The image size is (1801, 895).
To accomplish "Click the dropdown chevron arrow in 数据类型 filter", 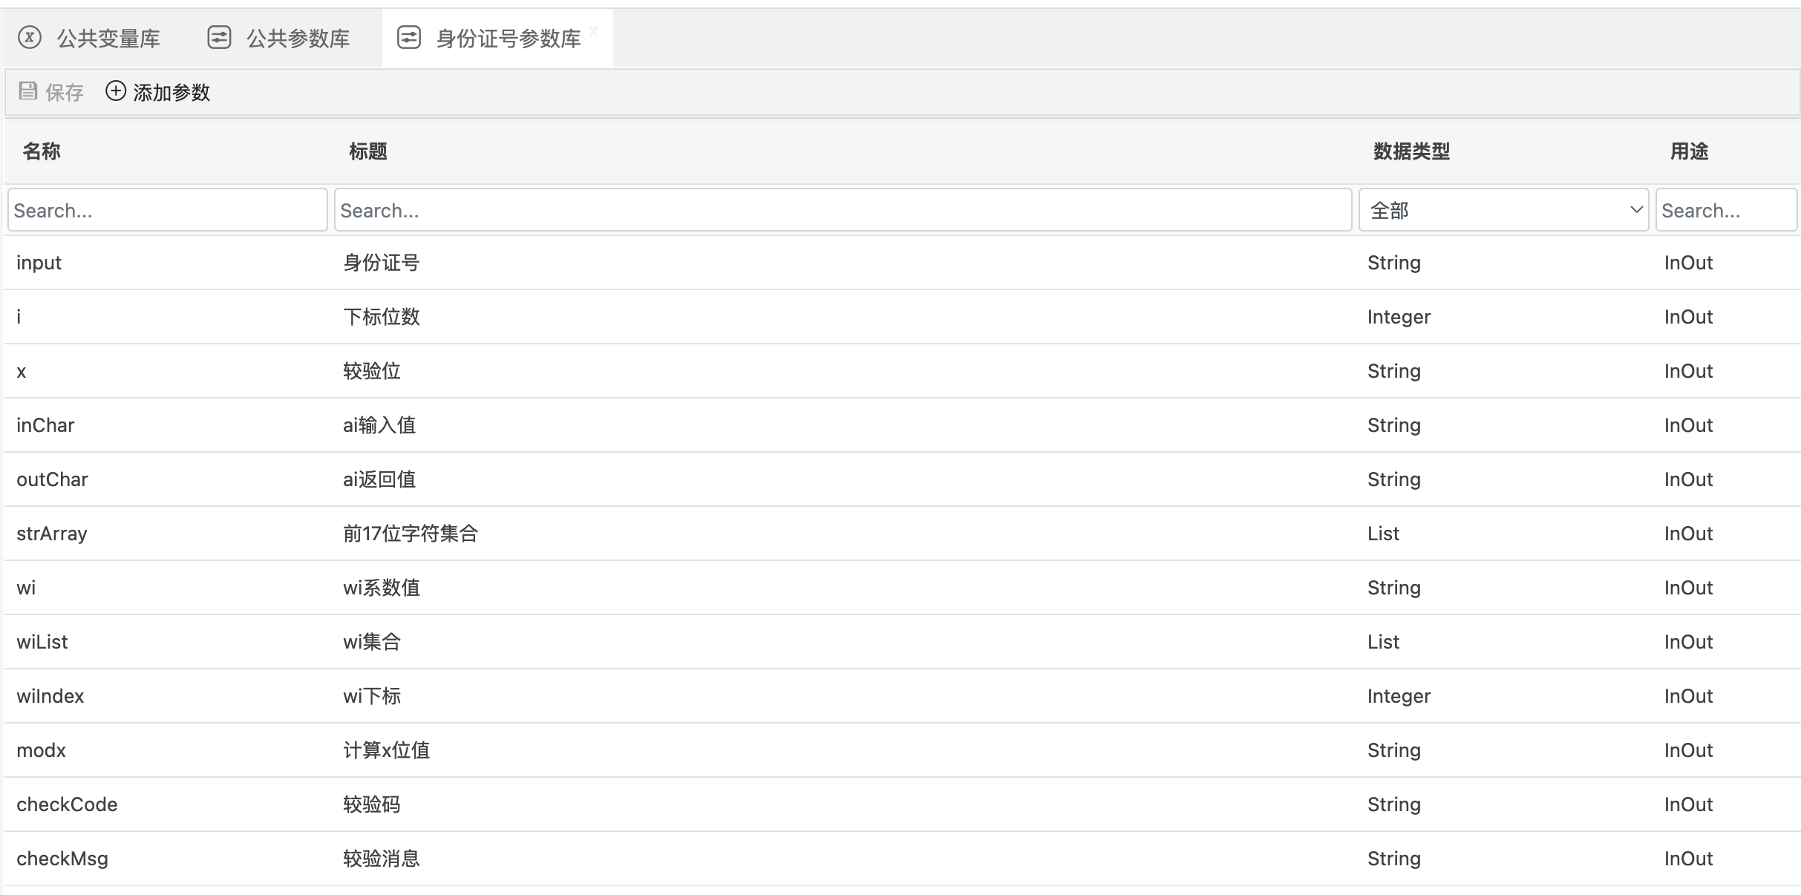I will click(x=1635, y=210).
